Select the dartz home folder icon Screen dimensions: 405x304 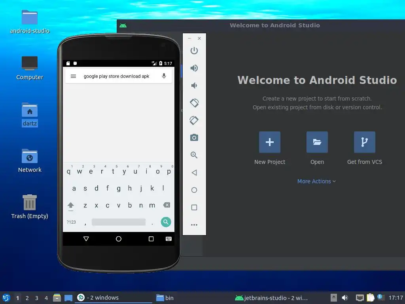click(30, 114)
